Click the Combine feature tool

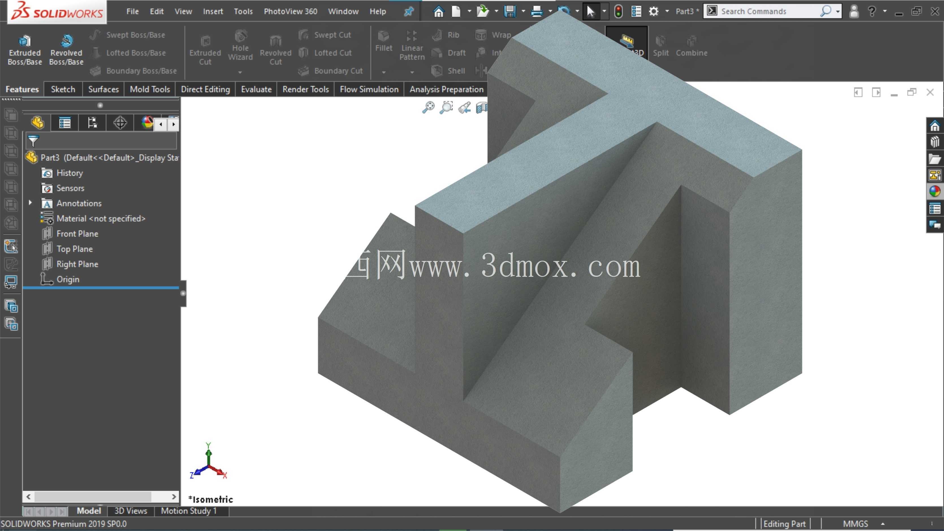[692, 46]
